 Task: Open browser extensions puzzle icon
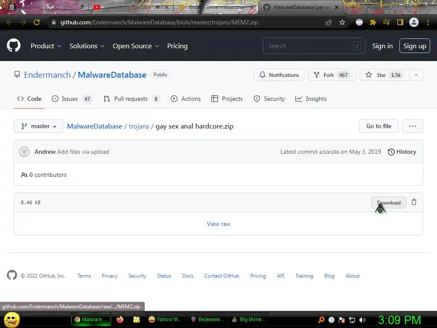point(373,22)
